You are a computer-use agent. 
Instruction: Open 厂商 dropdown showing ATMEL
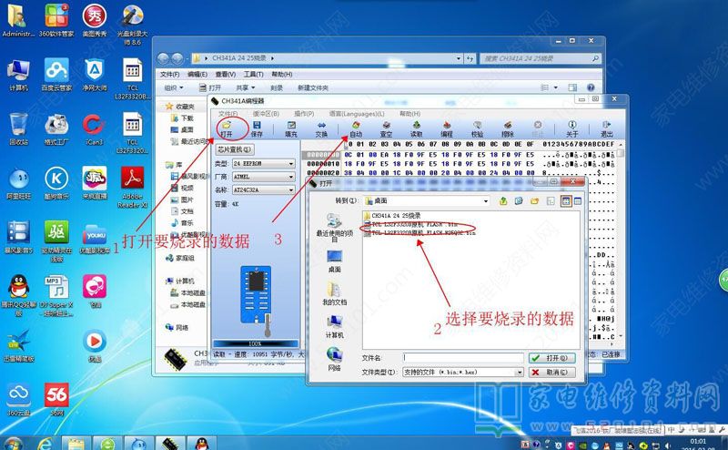(x=291, y=177)
